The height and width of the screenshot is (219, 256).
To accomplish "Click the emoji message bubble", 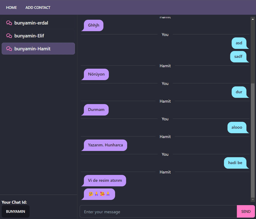I will [98, 194].
